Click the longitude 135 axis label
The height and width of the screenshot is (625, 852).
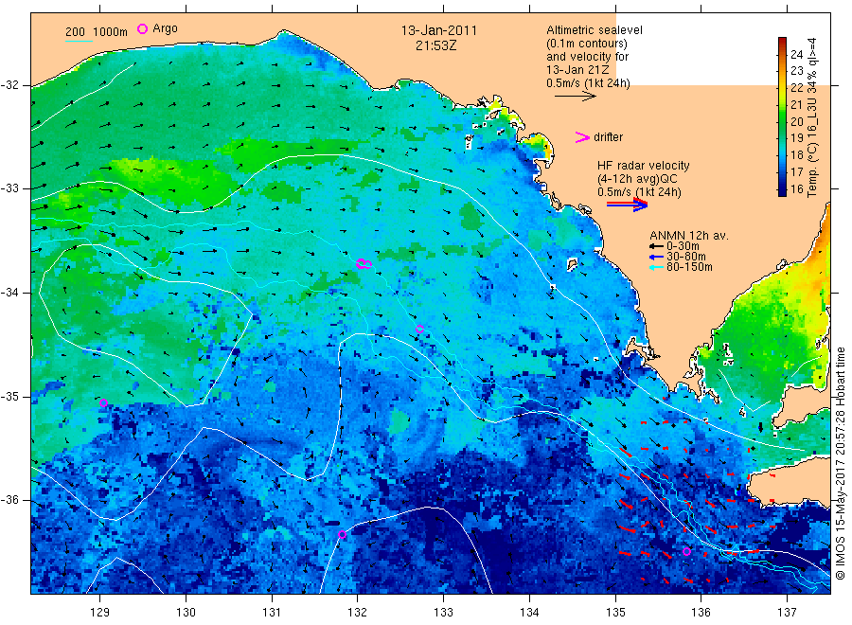615,613
